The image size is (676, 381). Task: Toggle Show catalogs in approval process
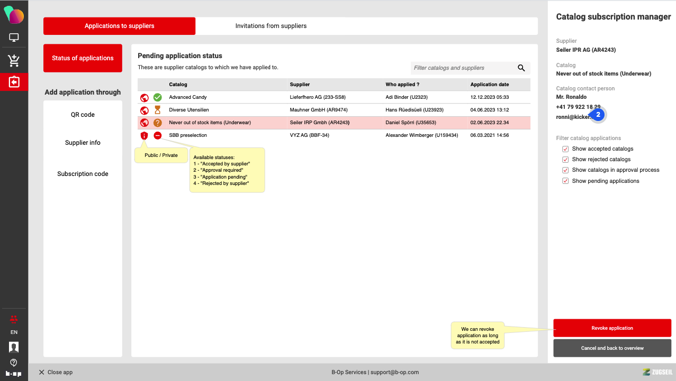point(565,170)
